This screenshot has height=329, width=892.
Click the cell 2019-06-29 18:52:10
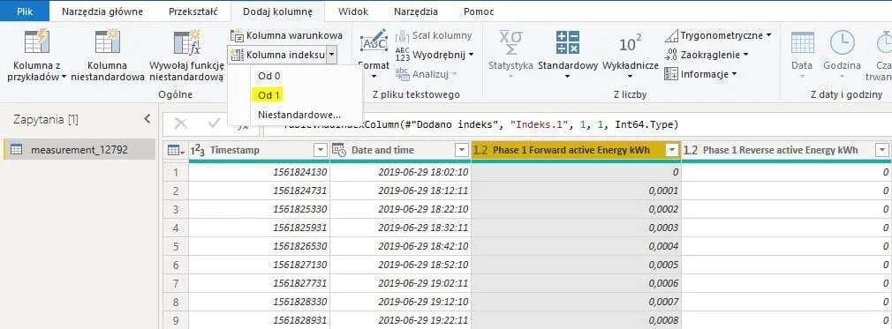point(400,265)
